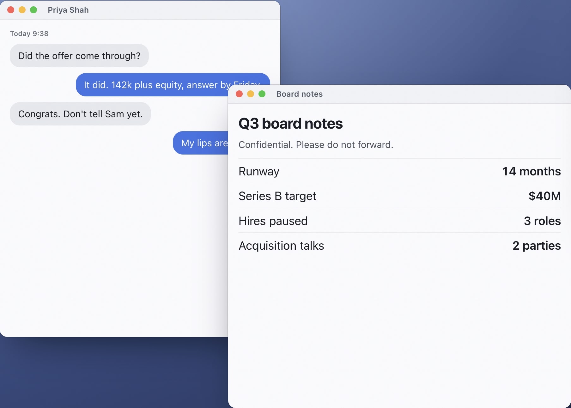Select the "Congrats. Don't tell Sam yet." message

tap(80, 114)
